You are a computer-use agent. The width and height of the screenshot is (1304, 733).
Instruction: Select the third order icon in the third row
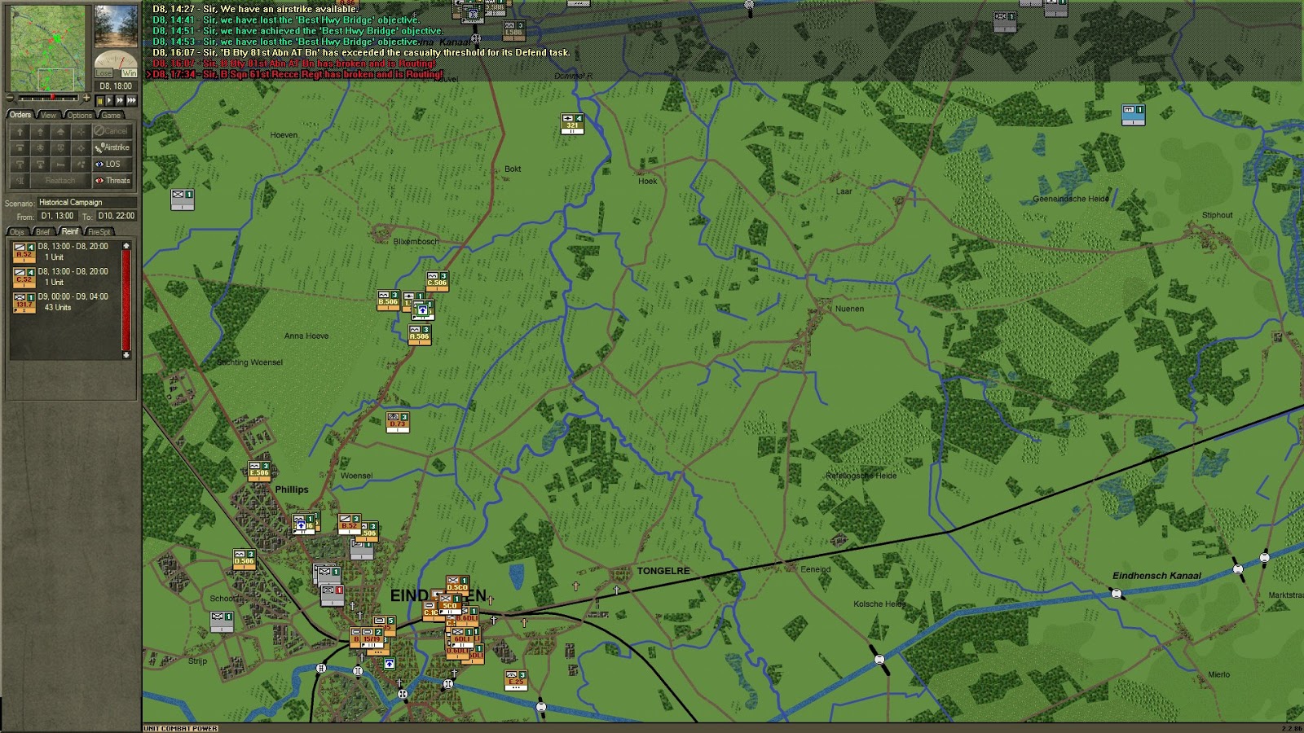60,164
